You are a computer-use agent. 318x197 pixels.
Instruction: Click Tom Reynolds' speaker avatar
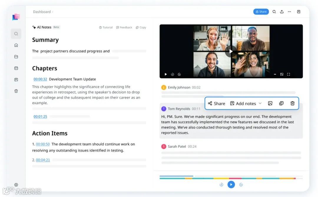coord(164,109)
